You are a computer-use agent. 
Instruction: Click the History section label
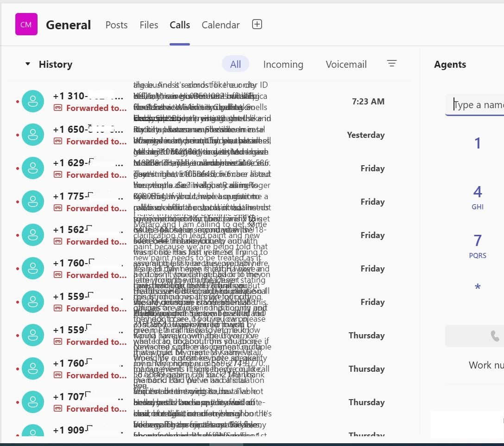56,65
